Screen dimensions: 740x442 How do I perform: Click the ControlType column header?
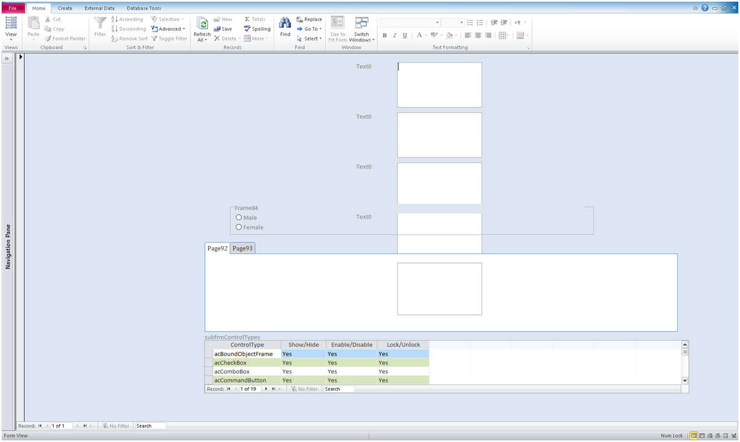click(x=247, y=345)
